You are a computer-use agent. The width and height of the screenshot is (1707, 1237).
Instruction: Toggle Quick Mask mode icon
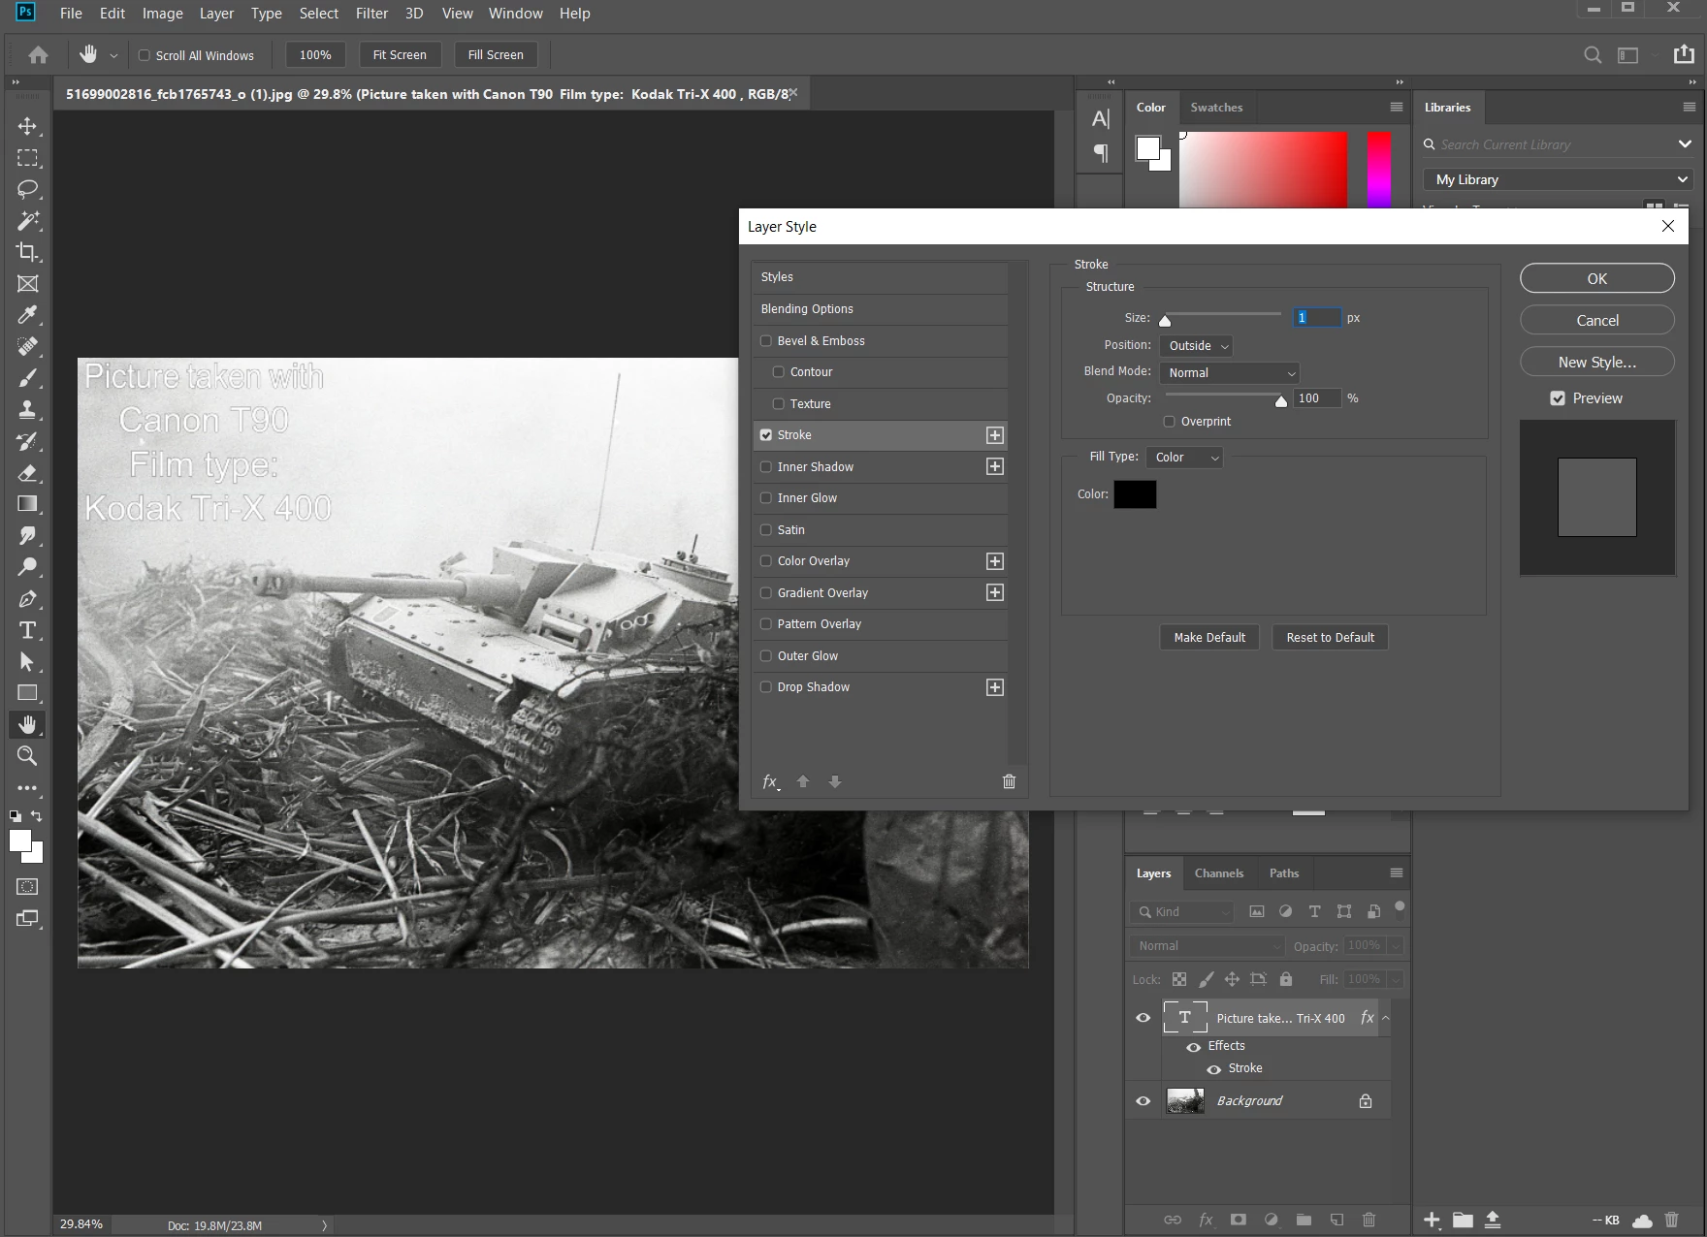(x=27, y=886)
